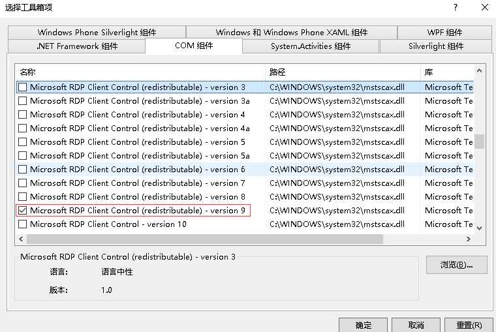496x332 pixels.
Task: Switch to Windows Phone Silverlight 组件 tab
Action: tap(97, 32)
